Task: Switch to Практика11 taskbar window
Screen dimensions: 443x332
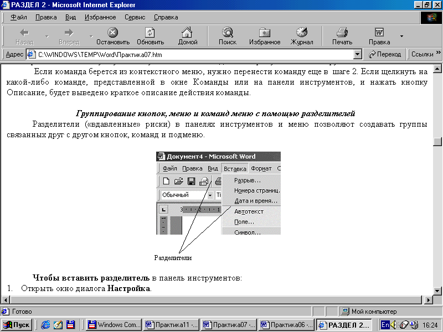Action: 171,325
